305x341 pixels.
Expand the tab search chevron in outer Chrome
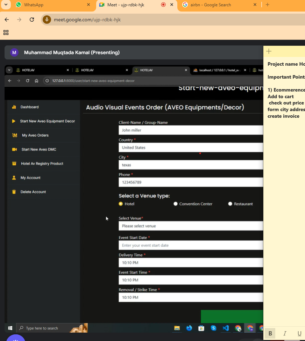pos(6,5)
